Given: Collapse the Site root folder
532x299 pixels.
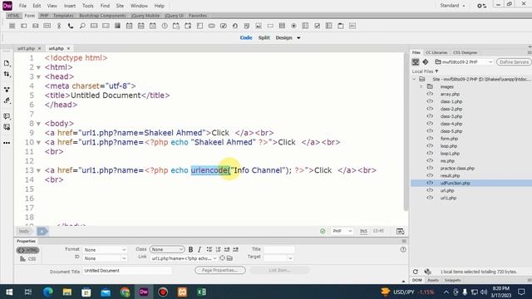Looking at the screenshot, I should 414,79.
